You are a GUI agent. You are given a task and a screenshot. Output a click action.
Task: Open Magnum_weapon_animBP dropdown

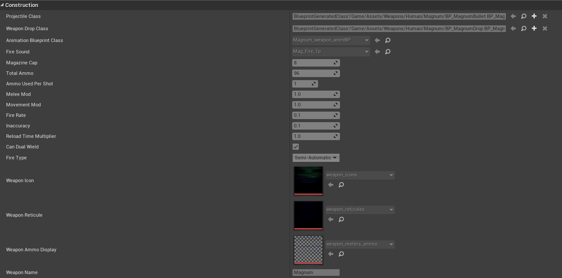point(331,40)
